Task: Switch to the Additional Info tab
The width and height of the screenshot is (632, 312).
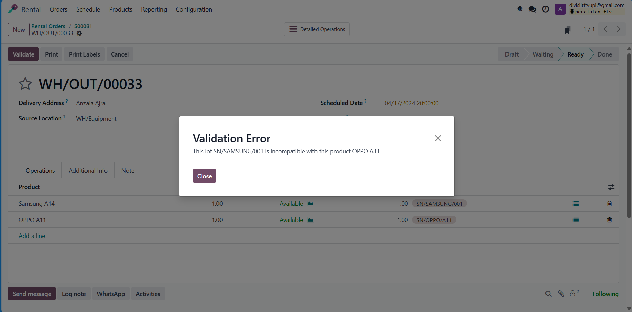Action: click(88, 170)
